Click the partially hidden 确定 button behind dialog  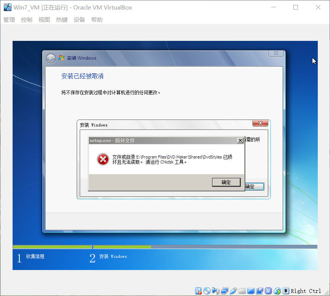254,186
